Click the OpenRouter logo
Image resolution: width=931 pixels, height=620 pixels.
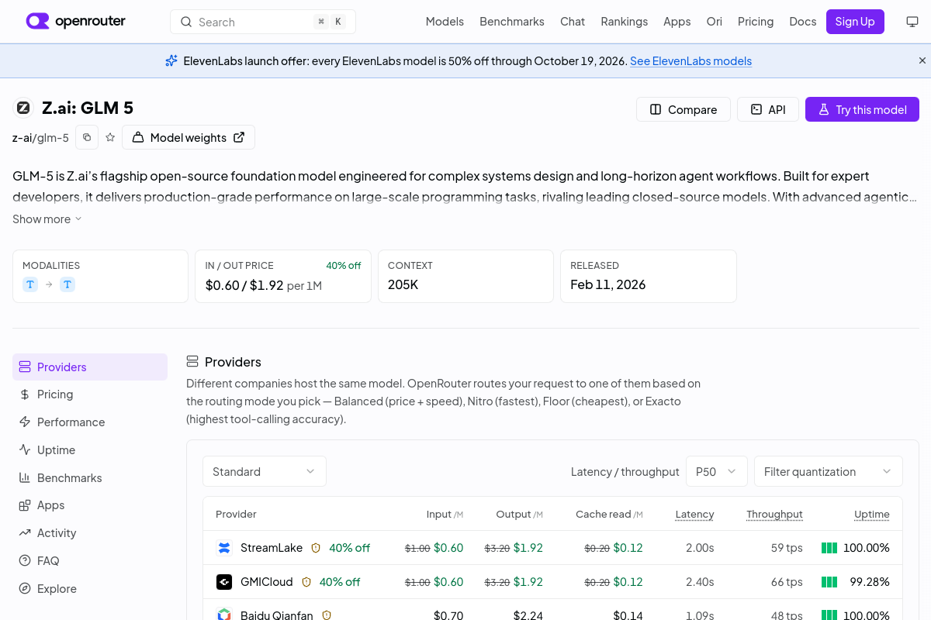click(x=76, y=22)
